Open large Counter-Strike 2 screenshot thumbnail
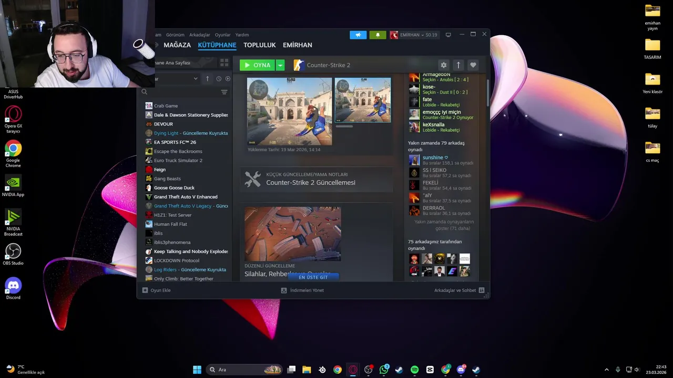Screen dimensions: 673x378 click(289, 111)
